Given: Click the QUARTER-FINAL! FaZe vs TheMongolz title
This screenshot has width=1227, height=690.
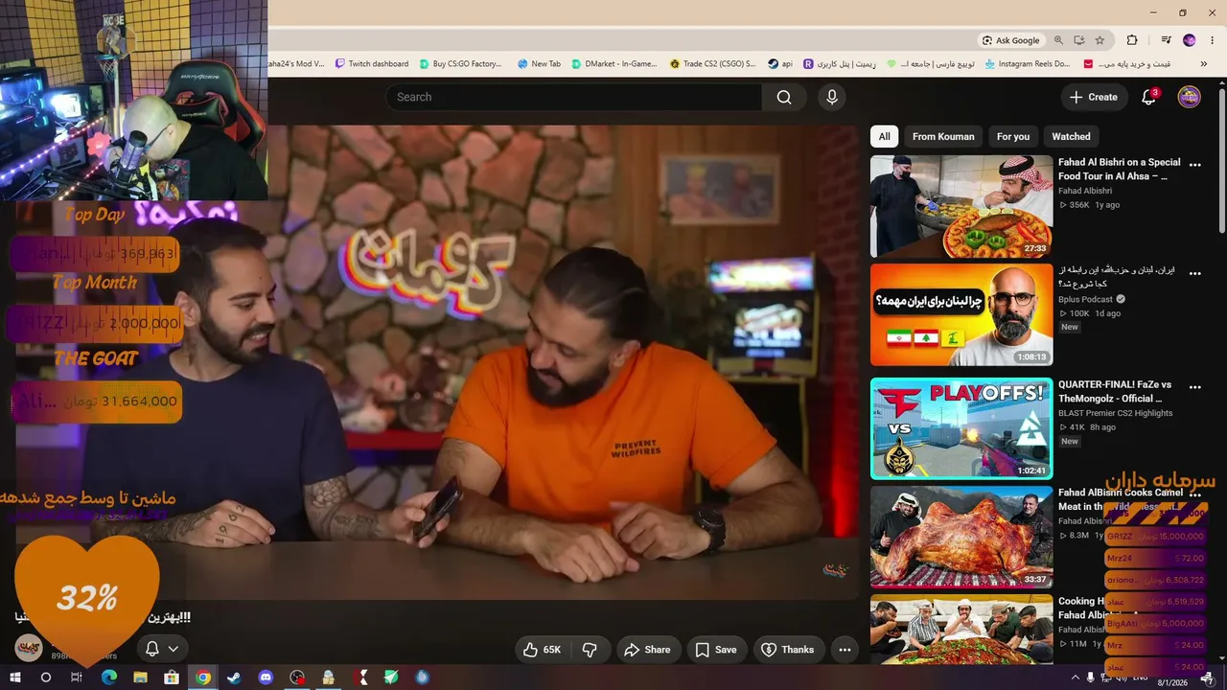Looking at the screenshot, I should [1115, 391].
